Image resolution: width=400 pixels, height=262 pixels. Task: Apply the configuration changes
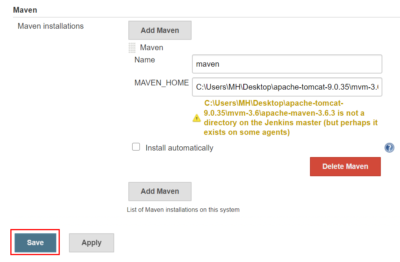[92, 242]
